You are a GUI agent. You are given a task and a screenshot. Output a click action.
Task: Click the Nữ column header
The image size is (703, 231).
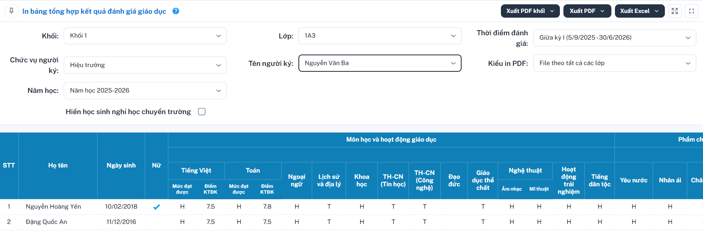(x=156, y=166)
